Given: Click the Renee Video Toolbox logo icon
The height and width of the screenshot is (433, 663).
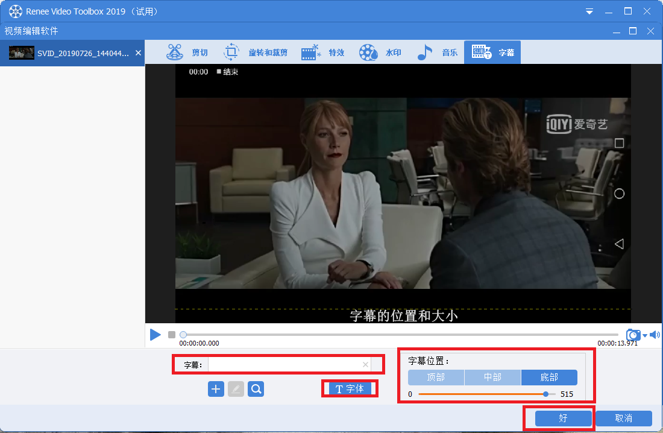Looking at the screenshot, I should click(x=15, y=11).
